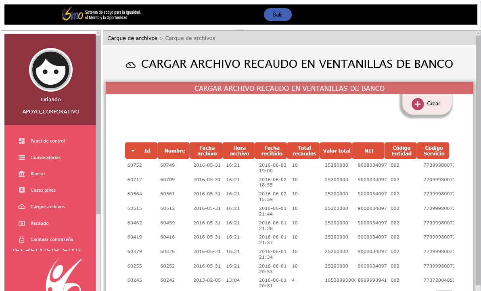Viewport: 481px width, 291px height.
Task: Click the sidebar vertical scrollbar
Action: click(x=98, y=121)
